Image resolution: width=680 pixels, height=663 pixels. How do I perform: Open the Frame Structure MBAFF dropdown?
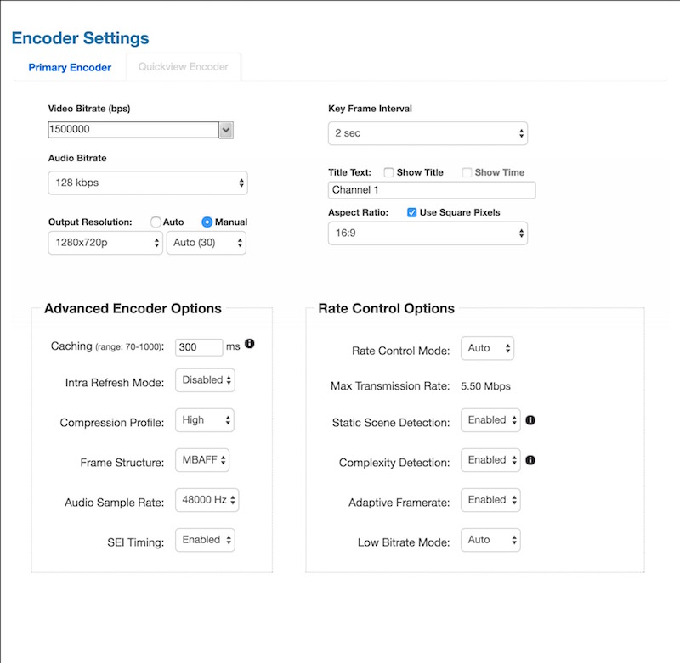click(x=202, y=459)
